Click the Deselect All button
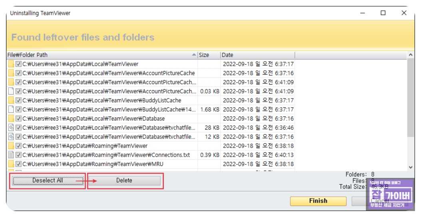 (48, 181)
